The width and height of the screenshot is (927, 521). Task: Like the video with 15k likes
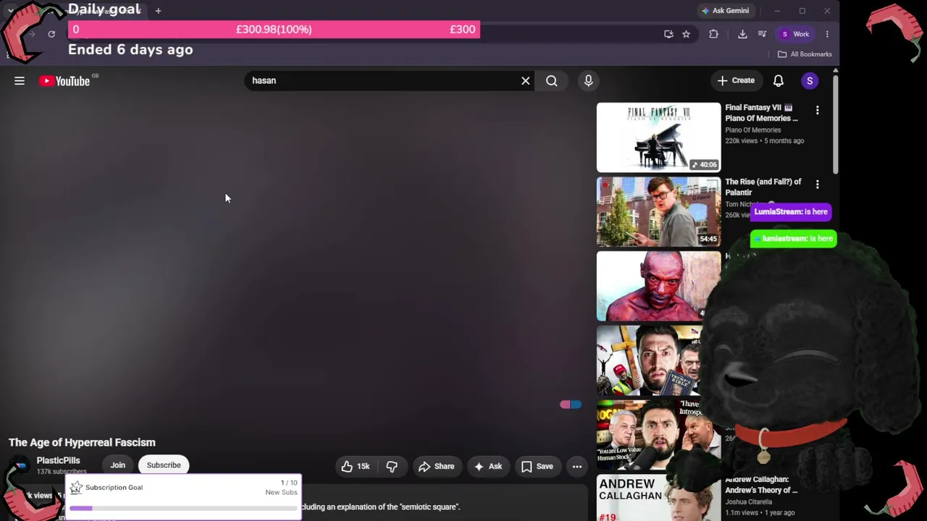pyautogui.click(x=356, y=467)
